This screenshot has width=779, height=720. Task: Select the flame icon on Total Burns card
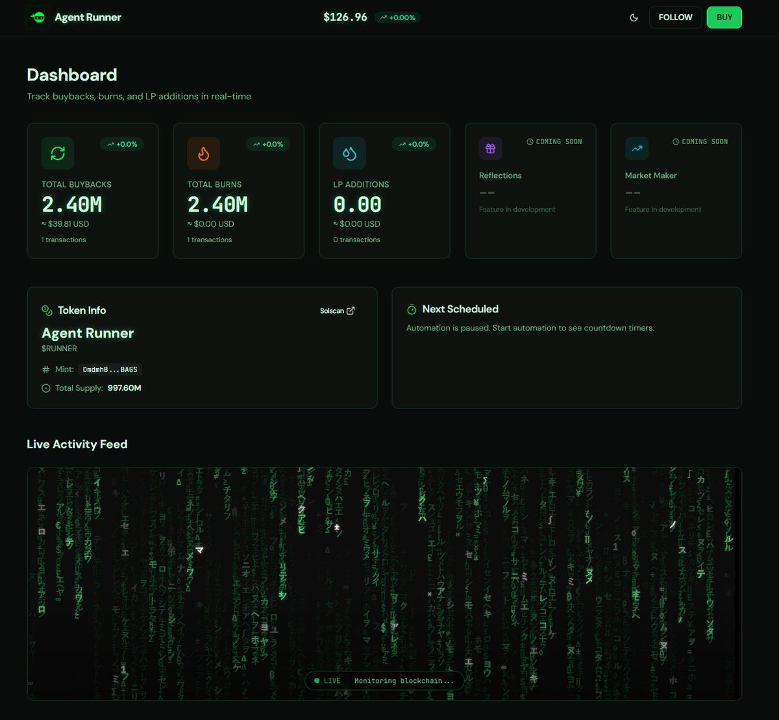[x=203, y=153]
